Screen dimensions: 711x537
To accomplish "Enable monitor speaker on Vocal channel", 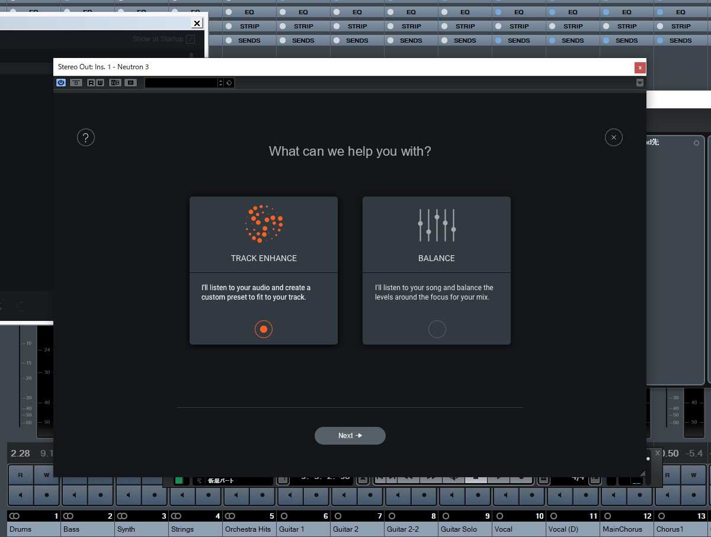I will 506,495.
